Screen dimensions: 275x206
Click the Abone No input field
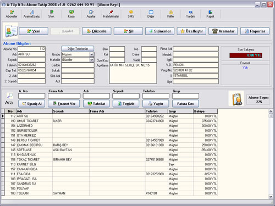click(31, 49)
